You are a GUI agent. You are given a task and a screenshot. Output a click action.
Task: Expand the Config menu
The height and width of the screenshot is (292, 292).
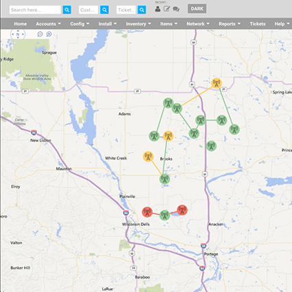point(80,24)
